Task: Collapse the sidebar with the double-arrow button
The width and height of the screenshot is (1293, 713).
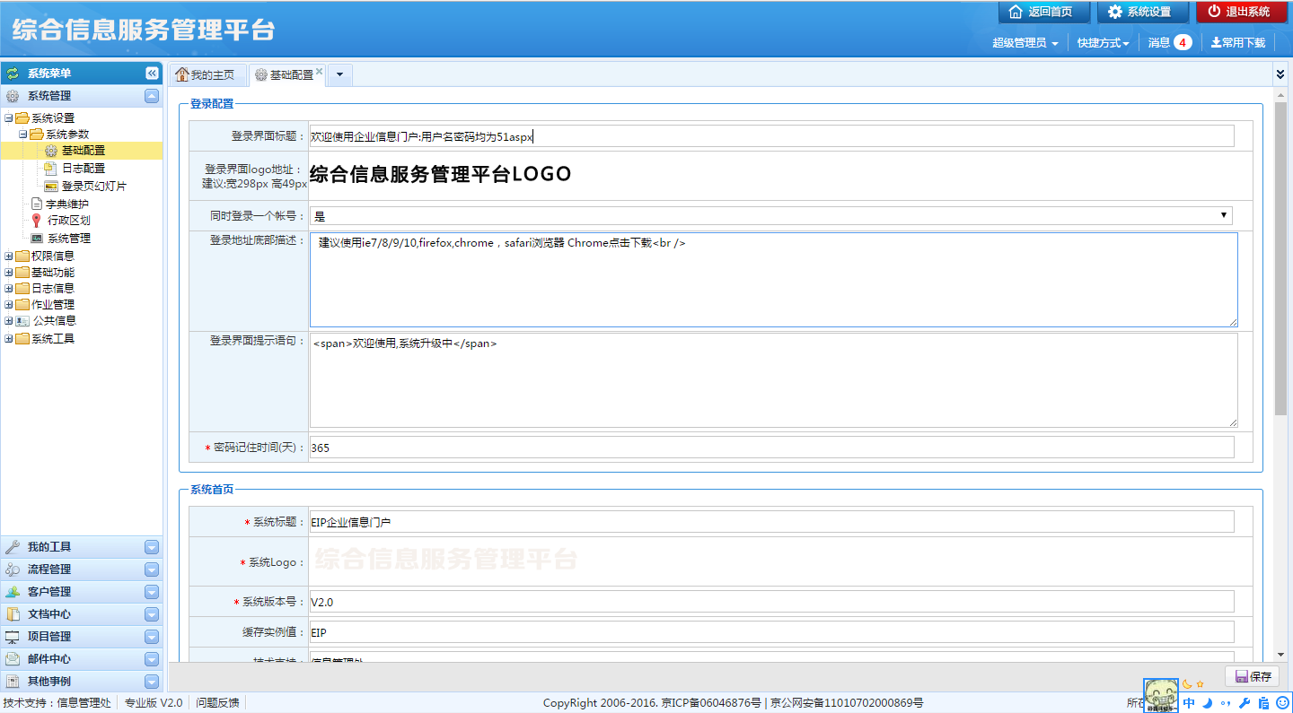Action: [x=152, y=74]
